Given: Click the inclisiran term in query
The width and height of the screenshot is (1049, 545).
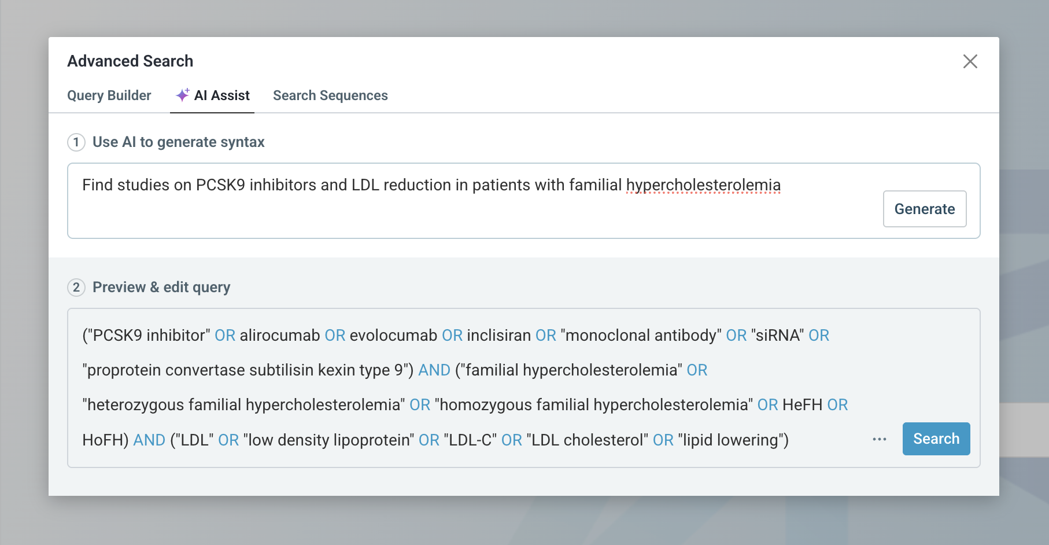Looking at the screenshot, I should [x=498, y=336].
